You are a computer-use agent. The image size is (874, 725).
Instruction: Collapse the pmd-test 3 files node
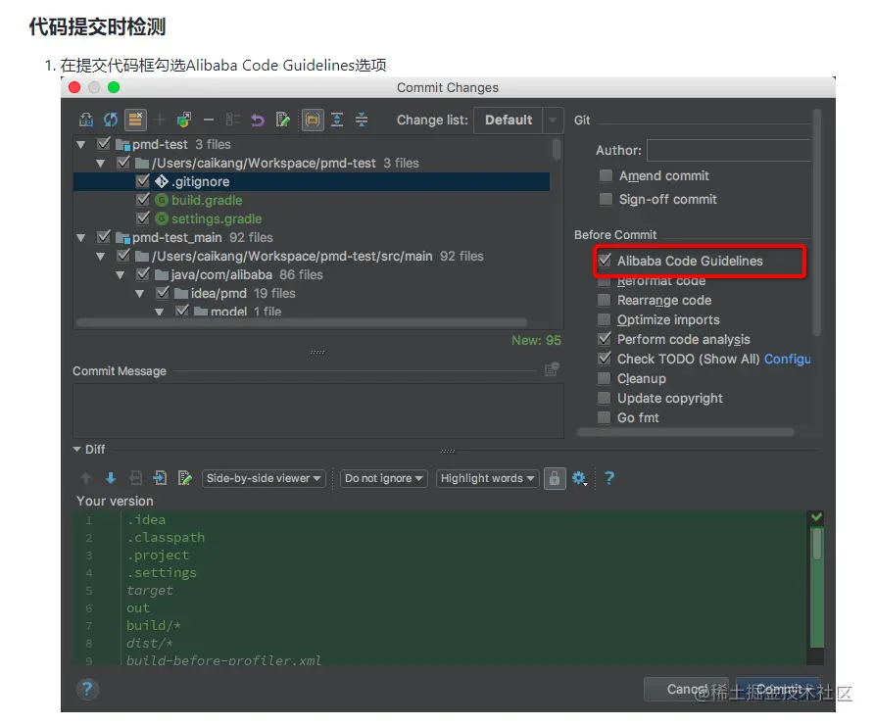80,144
